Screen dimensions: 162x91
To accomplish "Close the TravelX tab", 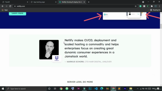I will 28,2.
